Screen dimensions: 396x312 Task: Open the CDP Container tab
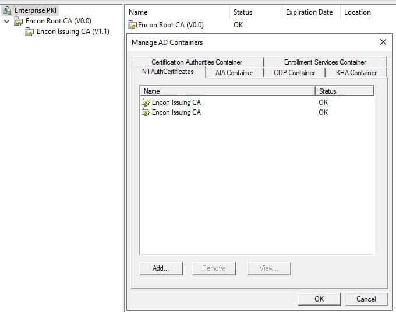click(x=294, y=73)
